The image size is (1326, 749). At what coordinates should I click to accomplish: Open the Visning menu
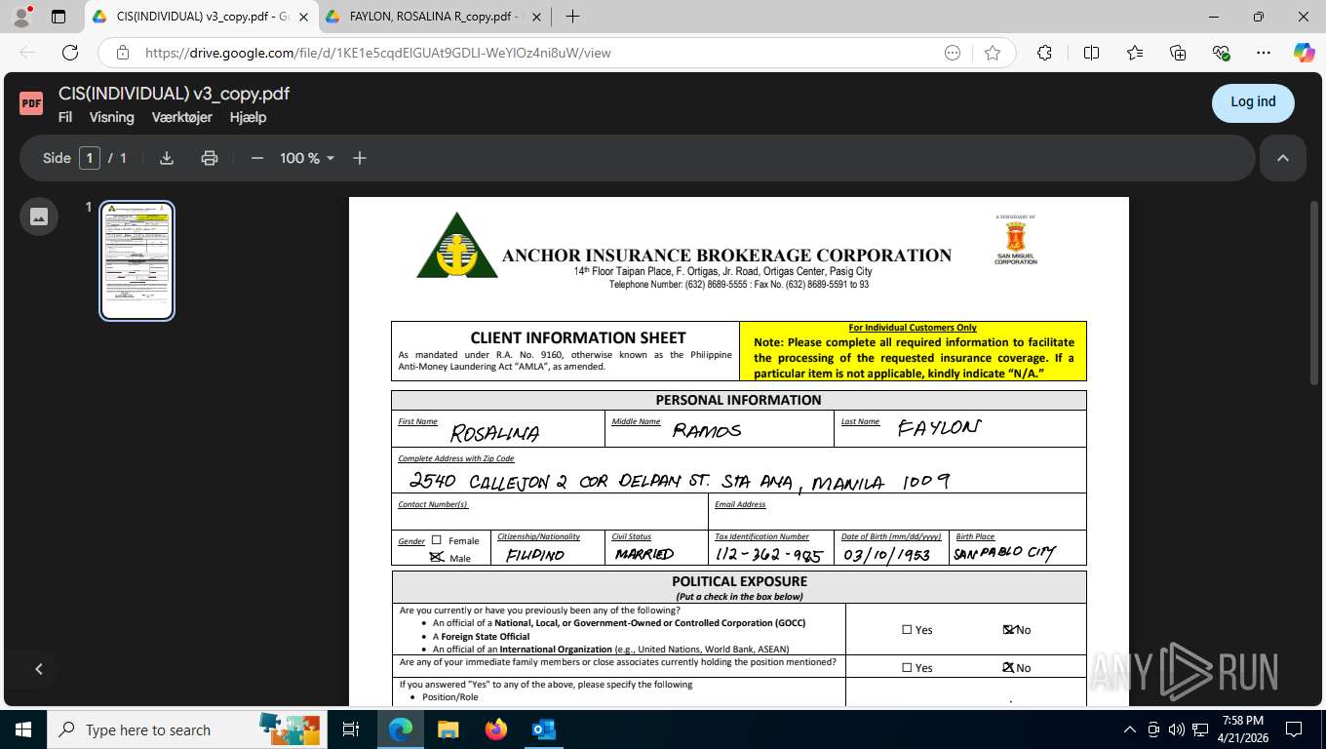112,117
